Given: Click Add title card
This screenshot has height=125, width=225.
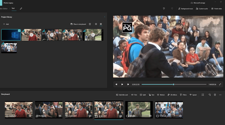Looking at the screenshot, I should 122,95.
